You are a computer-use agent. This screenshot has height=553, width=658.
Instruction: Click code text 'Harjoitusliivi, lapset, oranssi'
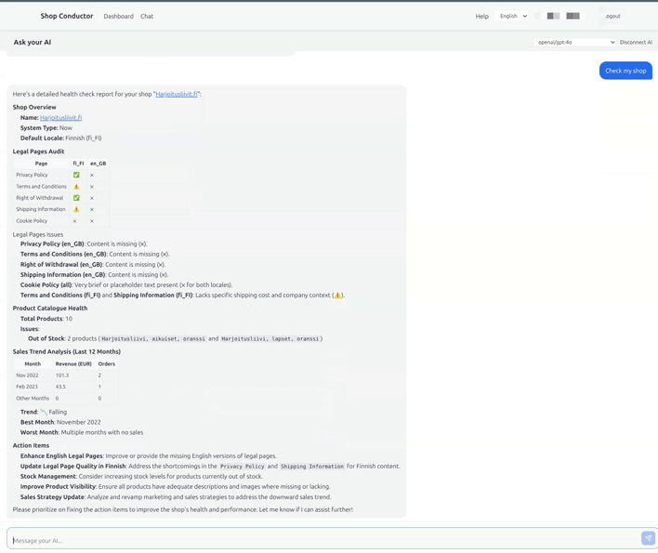click(270, 338)
